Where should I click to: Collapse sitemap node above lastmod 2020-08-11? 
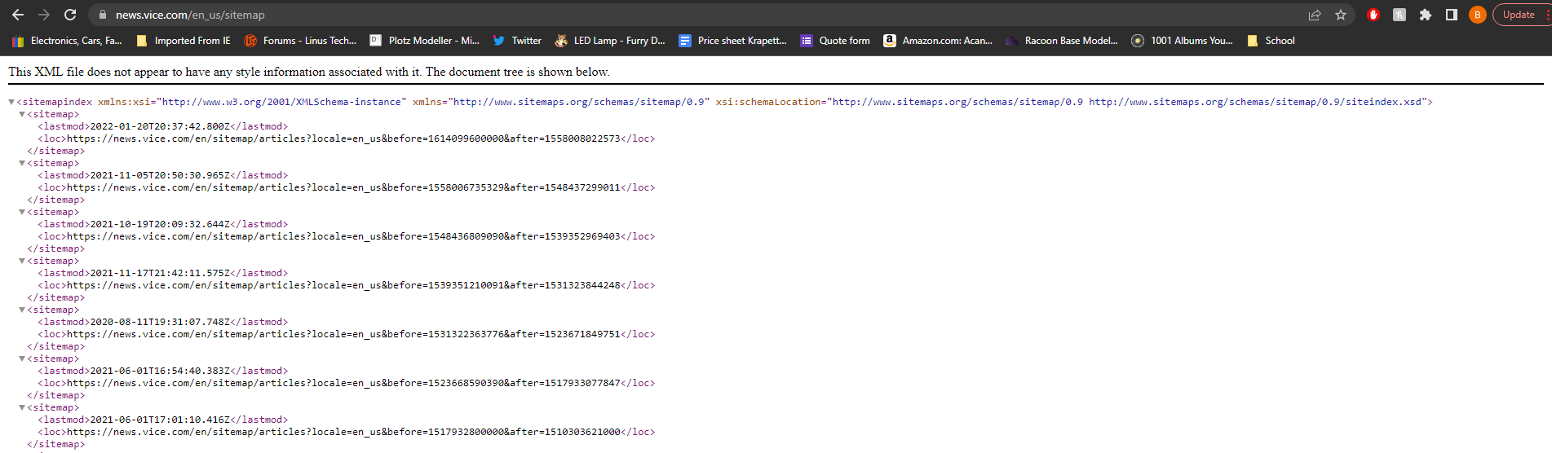[x=22, y=310]
